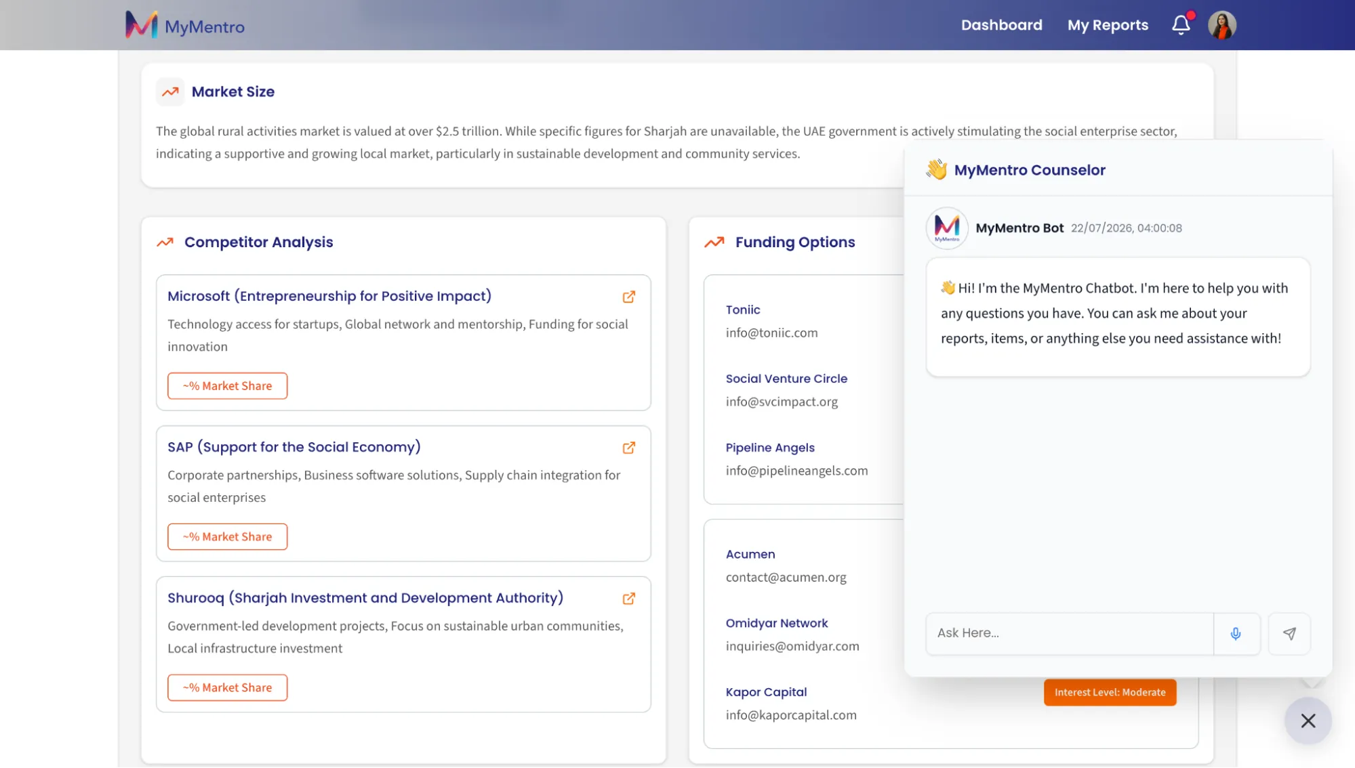Click the bot timestamp 22/07/2026, 04:00:08
This screenshot has height=768, width=1355.
(1126, 228)
